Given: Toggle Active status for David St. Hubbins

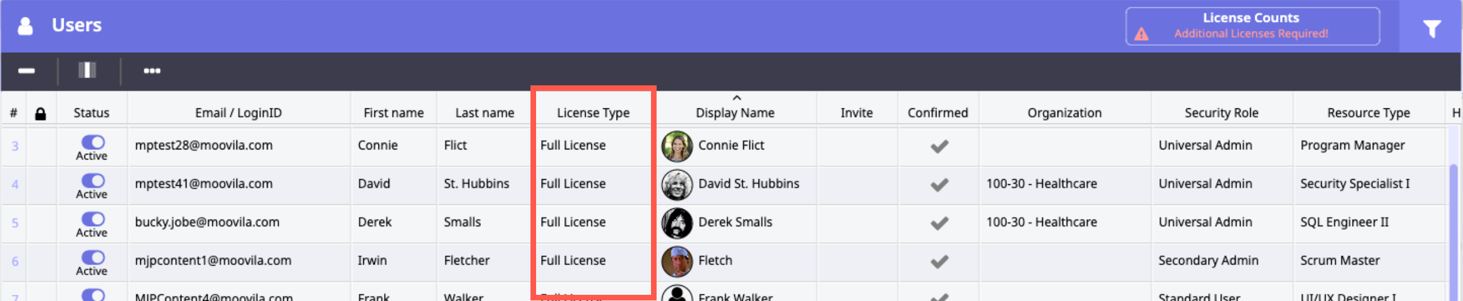Looking at the screenshot, I should point(93,180).
